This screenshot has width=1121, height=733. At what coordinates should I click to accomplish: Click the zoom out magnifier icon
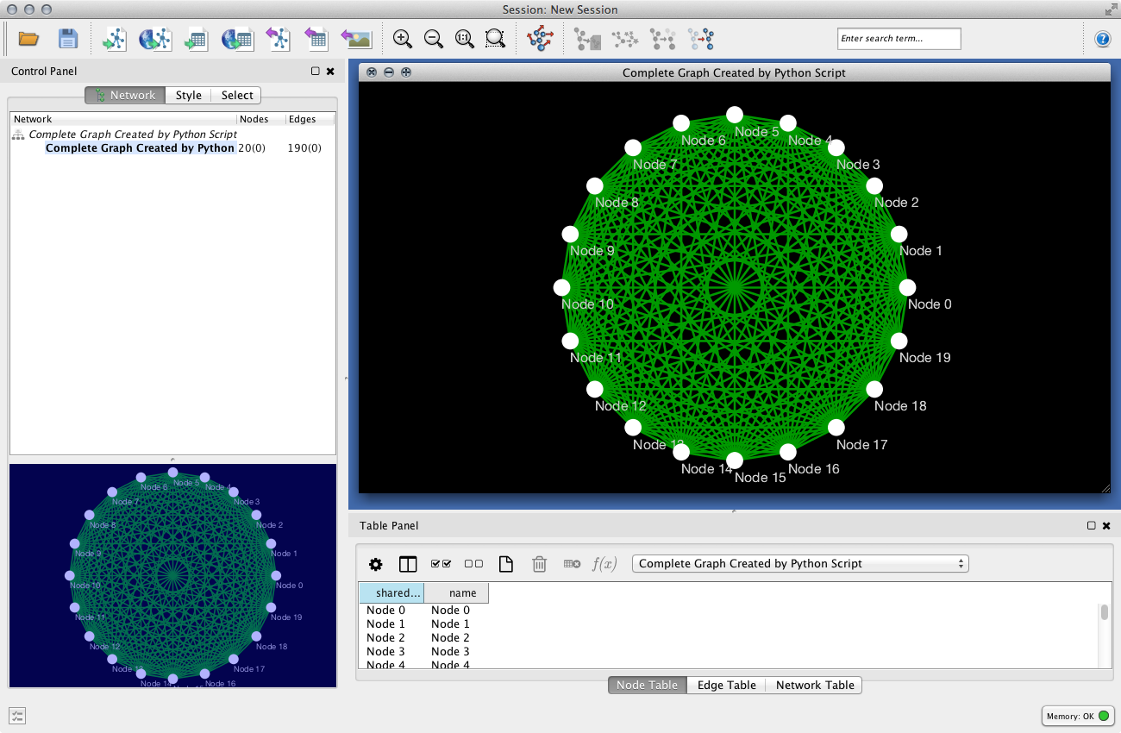point(434,39)
